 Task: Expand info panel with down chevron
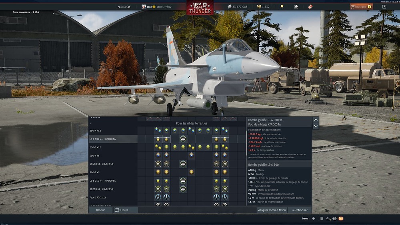click(316, 126)
